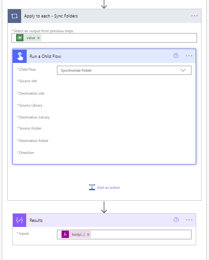The width and height of the screenshot is (209, 260).
Task: Open help for Run a Child Flow
Action: click(176, 56)
